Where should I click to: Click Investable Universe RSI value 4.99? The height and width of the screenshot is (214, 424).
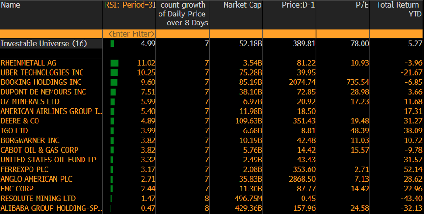148,44
